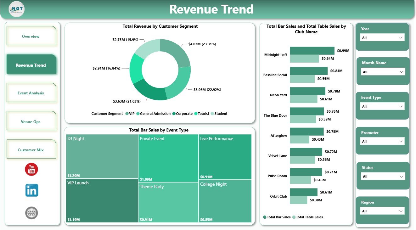The image size is (416, 230).
Task: Click the Pulse Room axis label
Action: point(277,176)
